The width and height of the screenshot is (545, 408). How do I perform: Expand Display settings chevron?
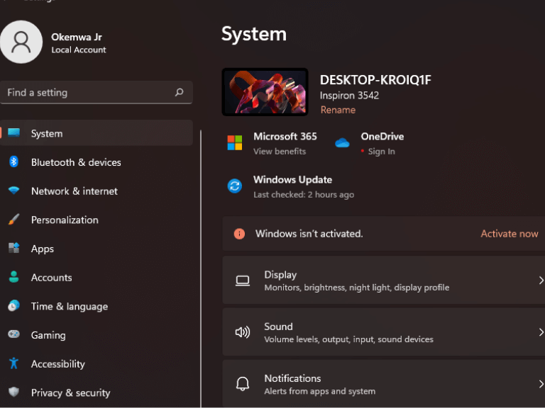[541, 280]
